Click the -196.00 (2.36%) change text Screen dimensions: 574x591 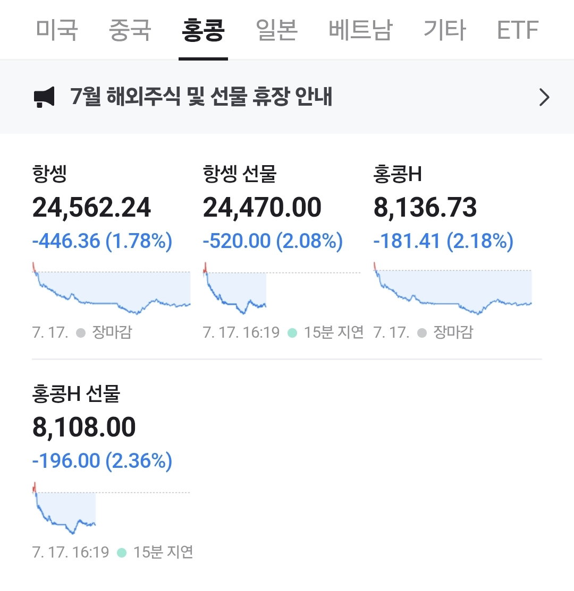(102, 461)
